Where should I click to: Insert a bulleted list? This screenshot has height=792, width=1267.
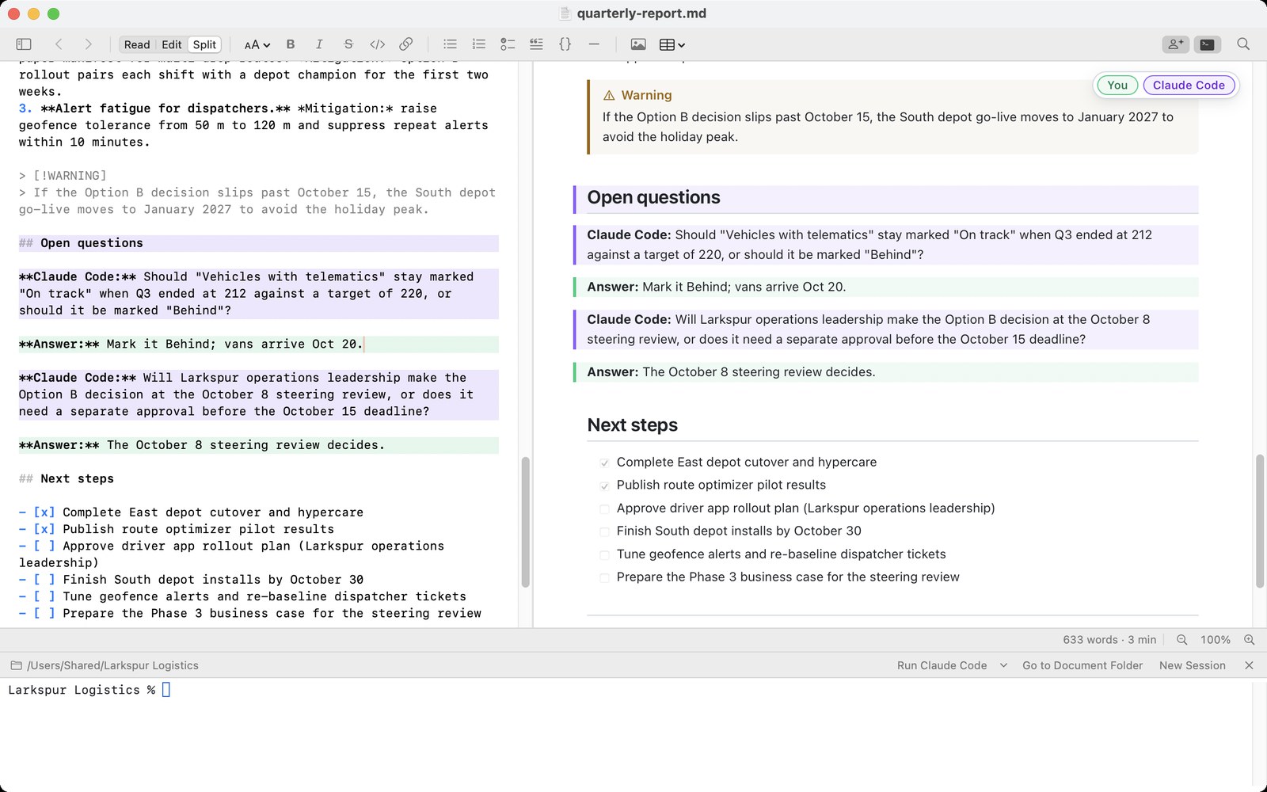[x=450, y=44]
